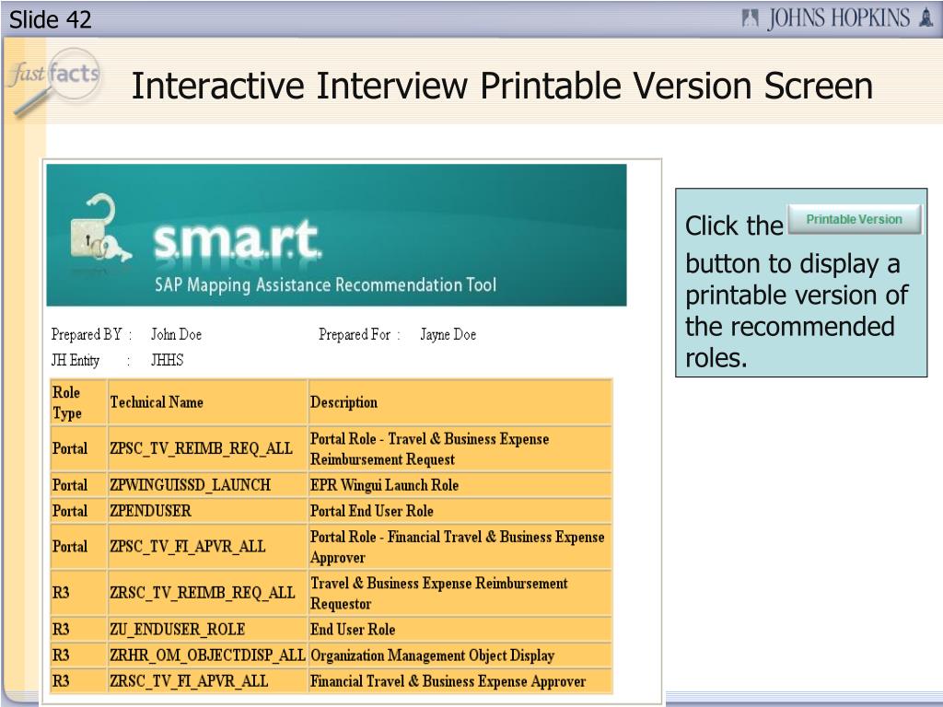This screenshot has width=943, height=707.
Task: Click the slide heading 'Interactive Interview Printable Version Screen'
Action: pos(502,86)
